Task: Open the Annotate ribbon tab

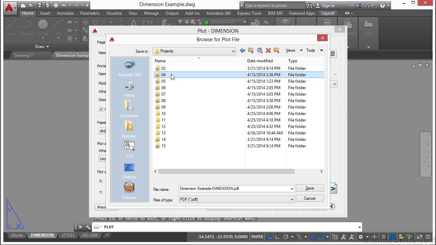Action: pyautogui.click(x=65, y=13)
